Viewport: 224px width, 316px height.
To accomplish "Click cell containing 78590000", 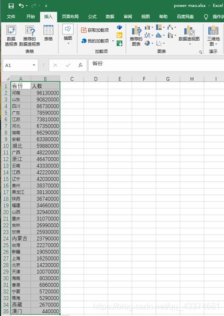I will tap(45, 113).
